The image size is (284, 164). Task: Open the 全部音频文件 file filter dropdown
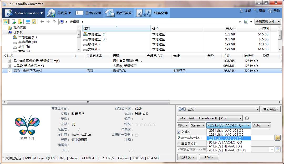(267, 22)
